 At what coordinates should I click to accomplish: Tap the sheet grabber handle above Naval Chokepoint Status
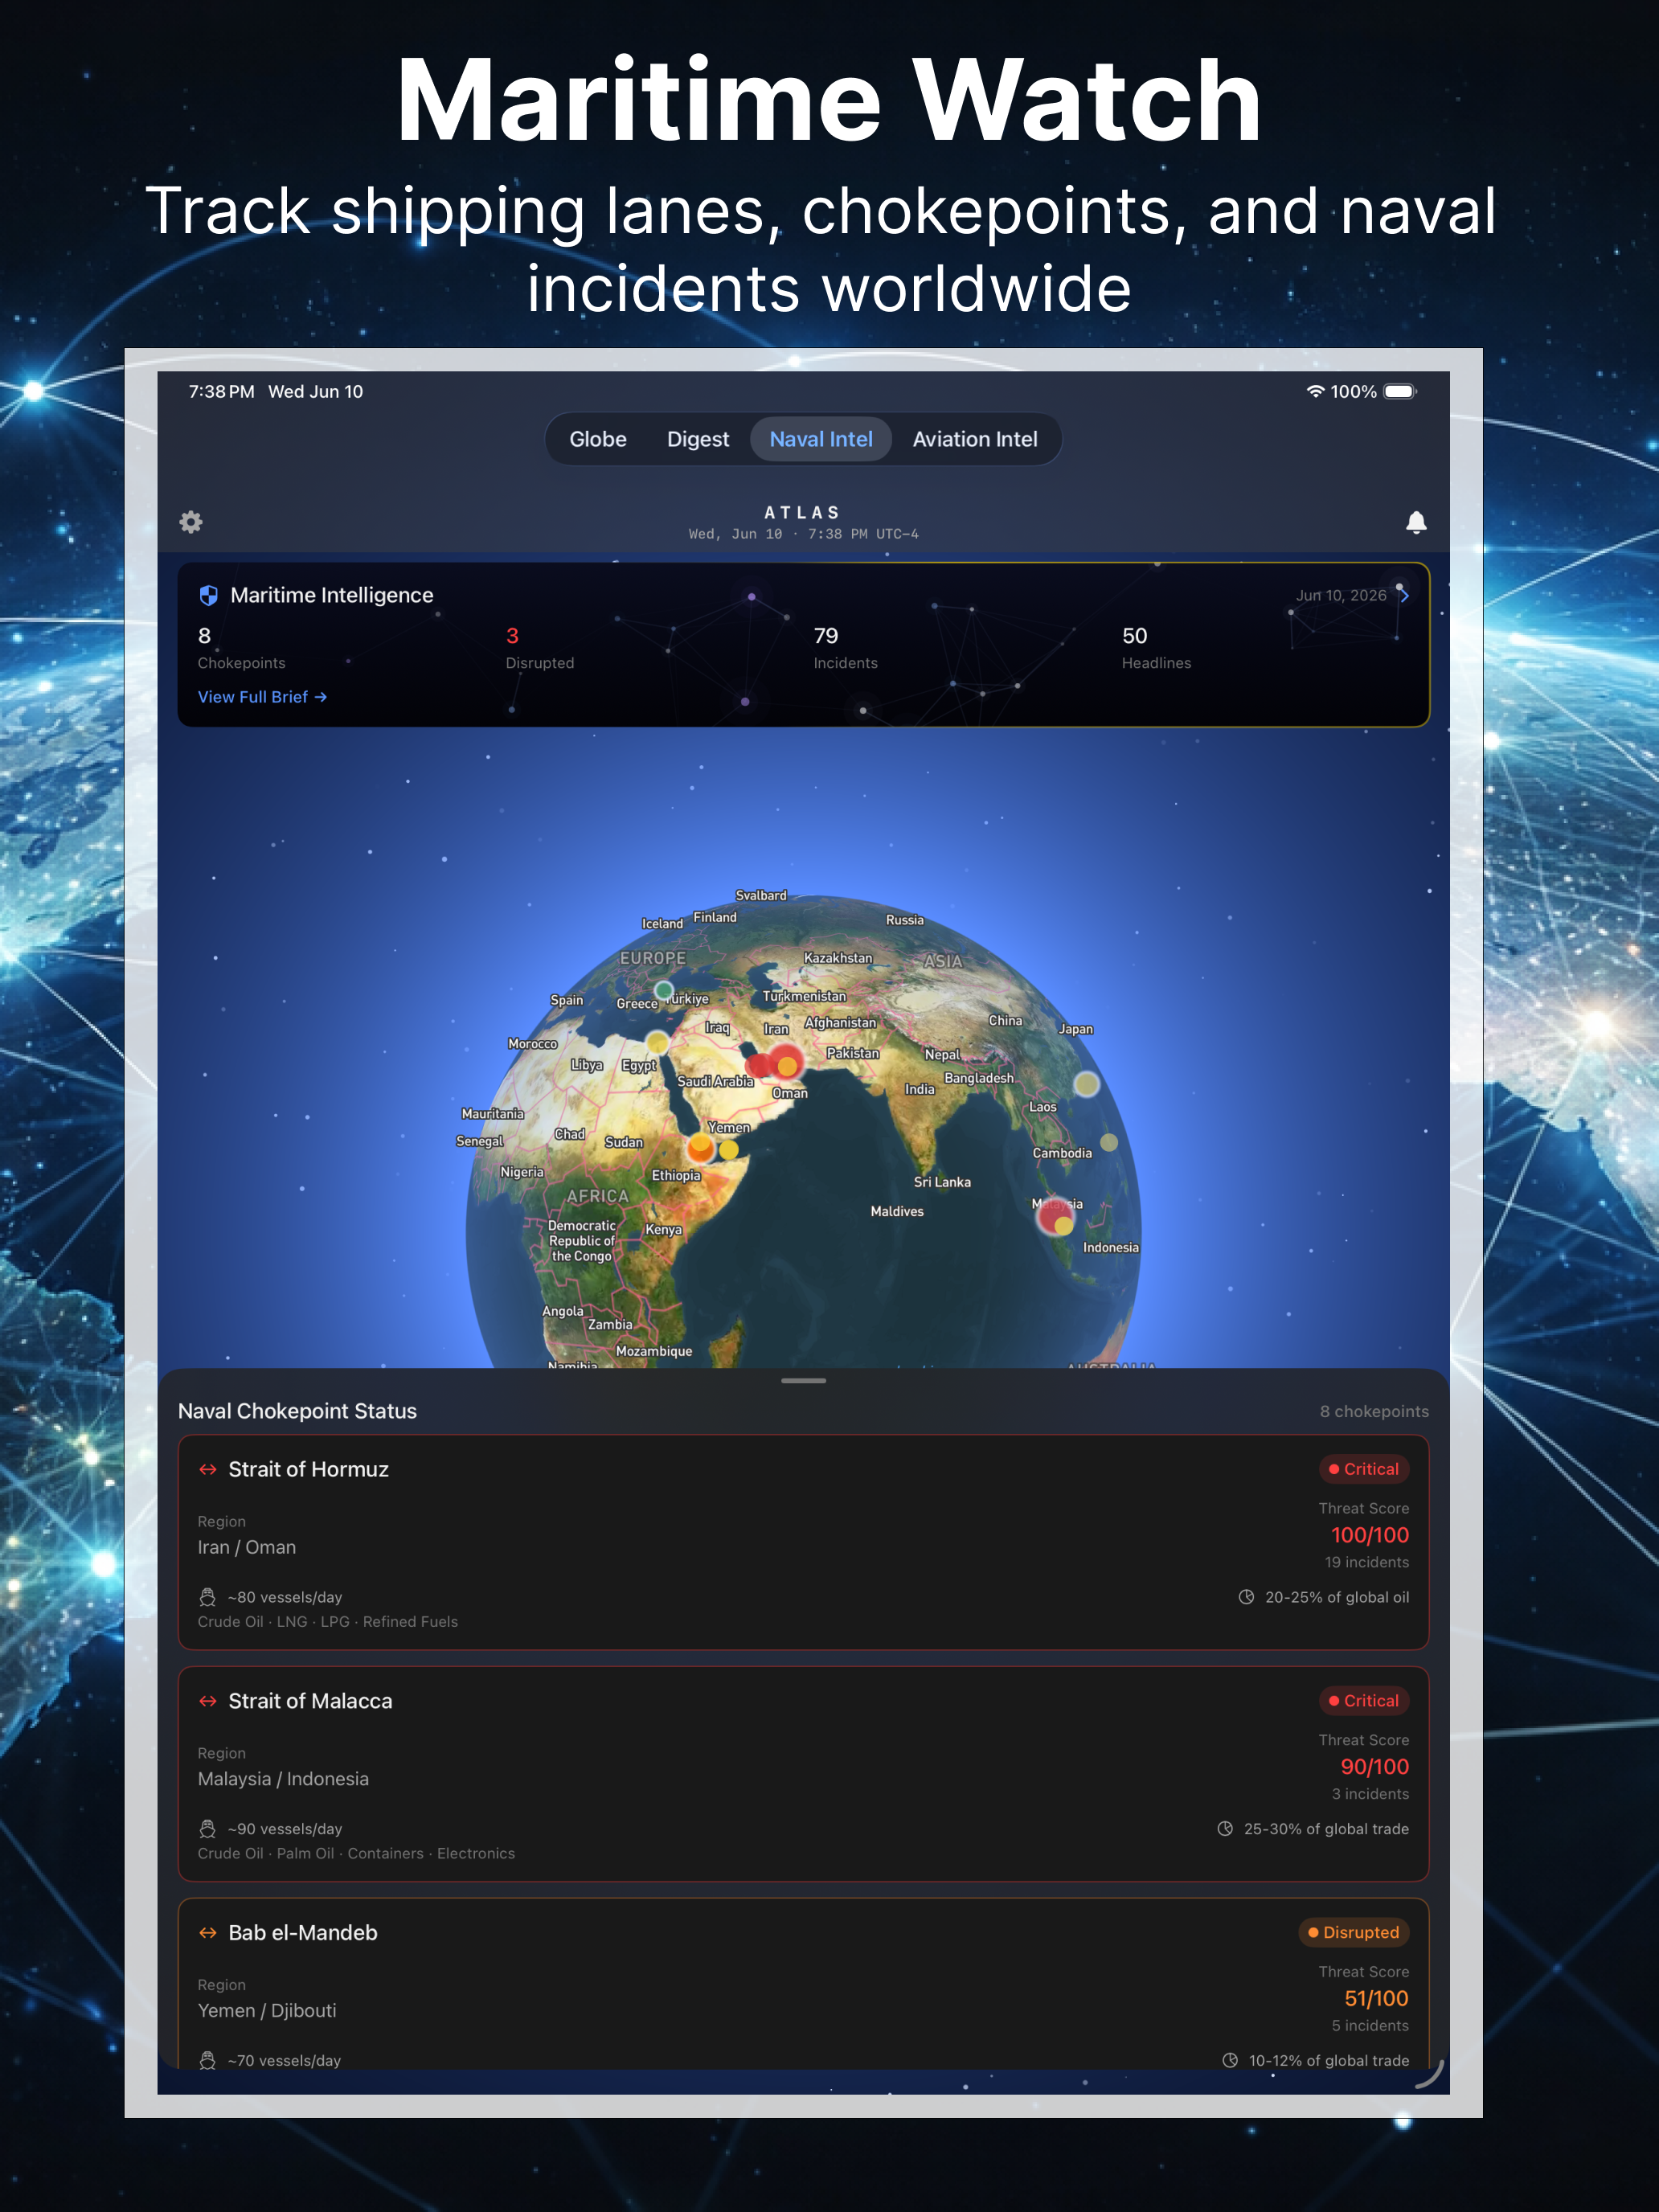[x=803, y=1381]
